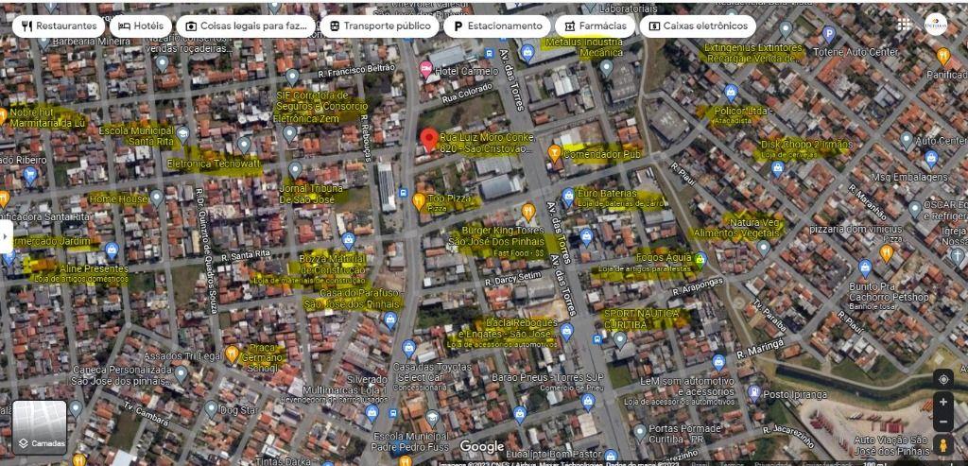Zoom in with the plus button
The image size is (968, 466).
(942, 403)
